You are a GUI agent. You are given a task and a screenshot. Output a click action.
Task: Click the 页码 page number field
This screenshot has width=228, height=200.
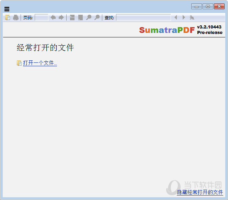42,17
